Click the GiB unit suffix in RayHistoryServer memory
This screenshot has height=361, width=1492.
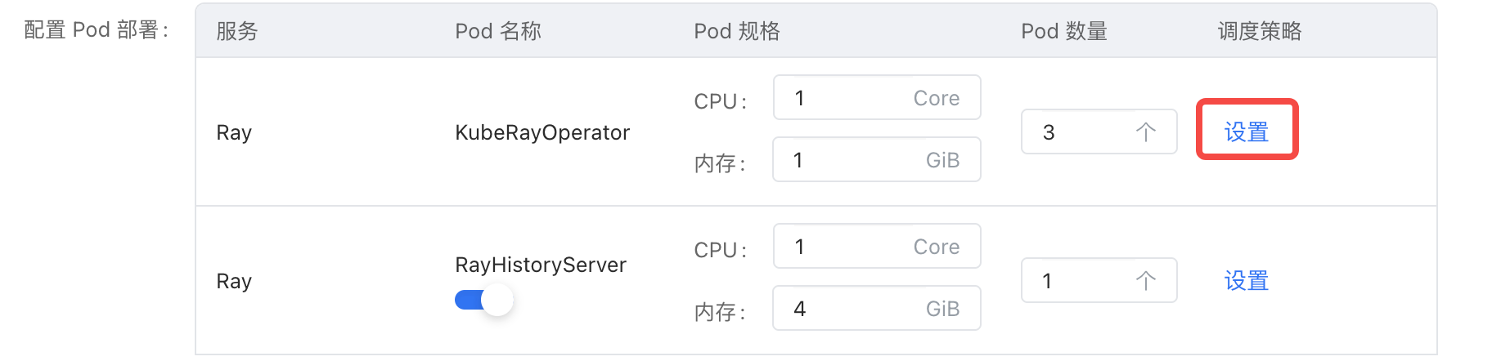coord(942,309)
